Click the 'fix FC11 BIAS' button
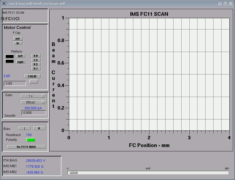Viewport: 235px width, 180px height. click(26, 147)
